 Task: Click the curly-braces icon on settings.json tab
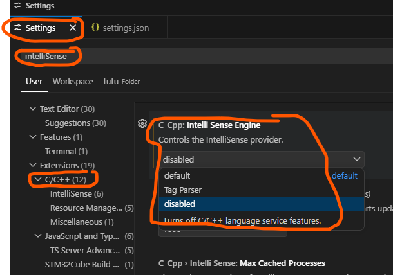click(x=95, y=27)
